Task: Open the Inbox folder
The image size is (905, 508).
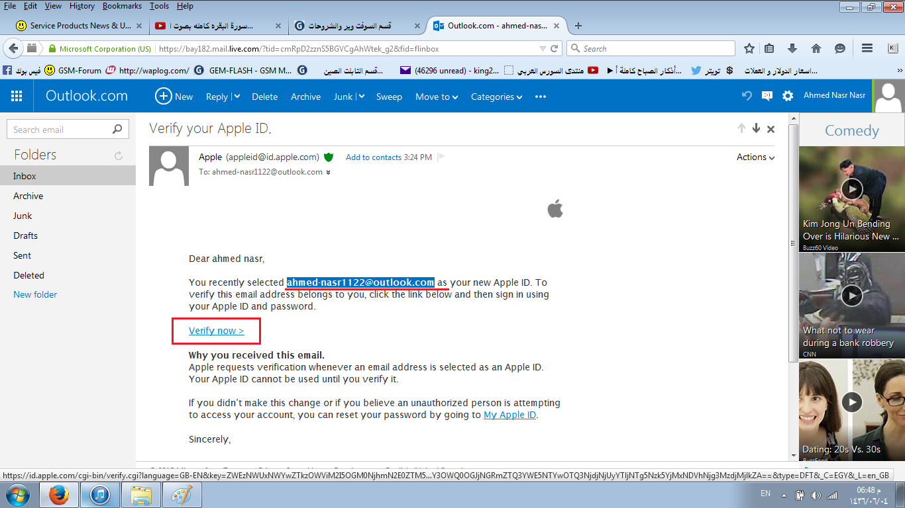Action: (x=68, y=176)
